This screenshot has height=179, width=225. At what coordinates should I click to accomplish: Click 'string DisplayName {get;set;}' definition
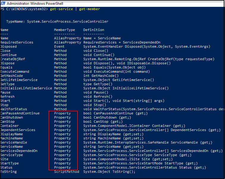point(113,134)
